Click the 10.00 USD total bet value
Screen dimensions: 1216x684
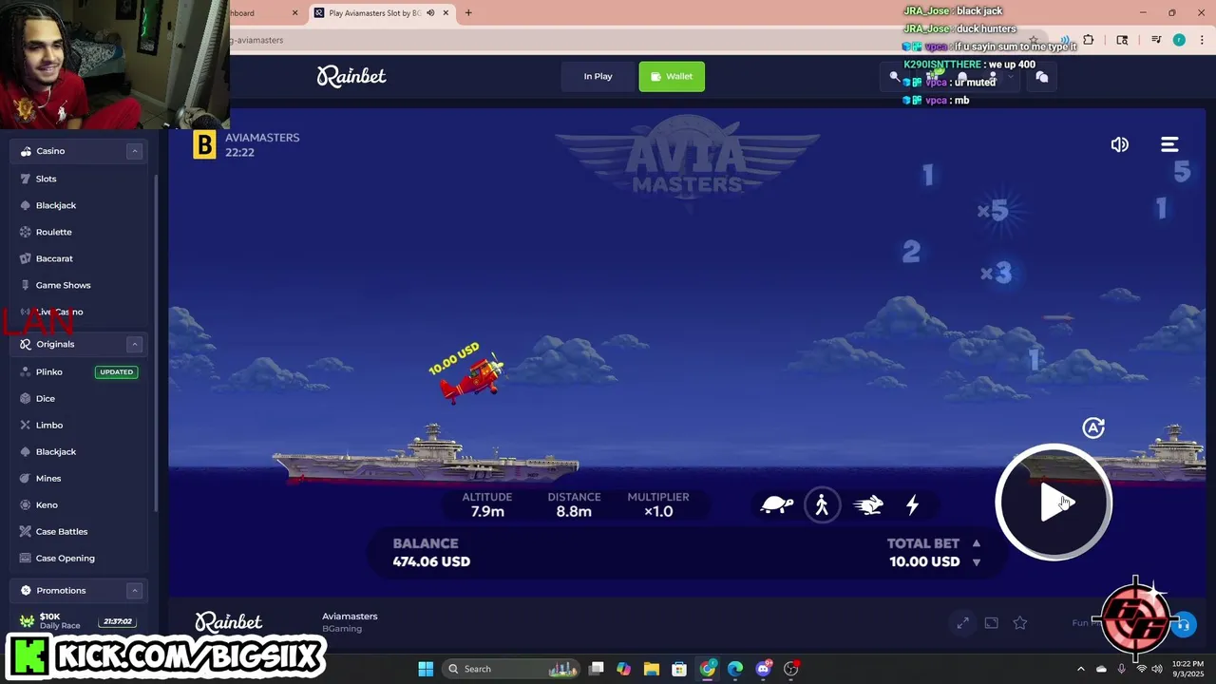(x=924, y=561)
